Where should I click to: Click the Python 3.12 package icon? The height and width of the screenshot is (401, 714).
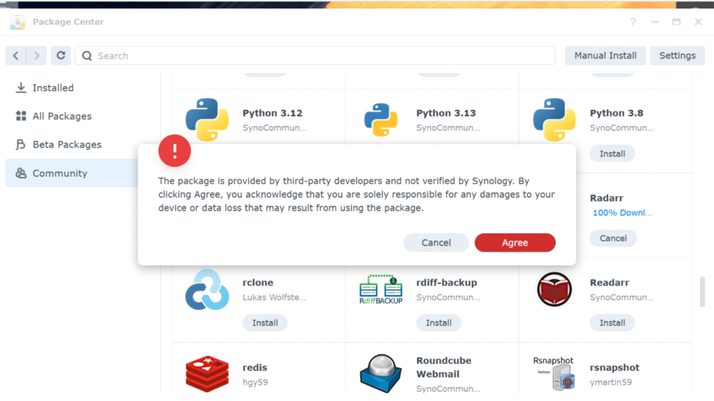pyautogui.click(x=207, y=119)
